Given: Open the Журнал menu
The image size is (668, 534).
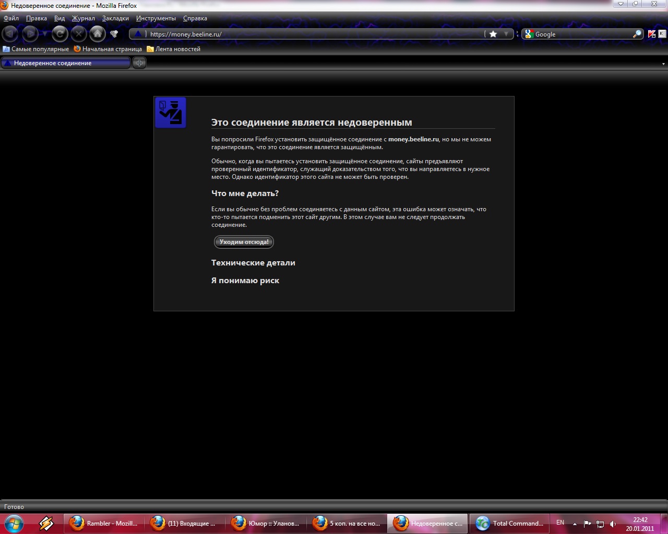Looking at the screenshot, I should [x=83, y=18].
